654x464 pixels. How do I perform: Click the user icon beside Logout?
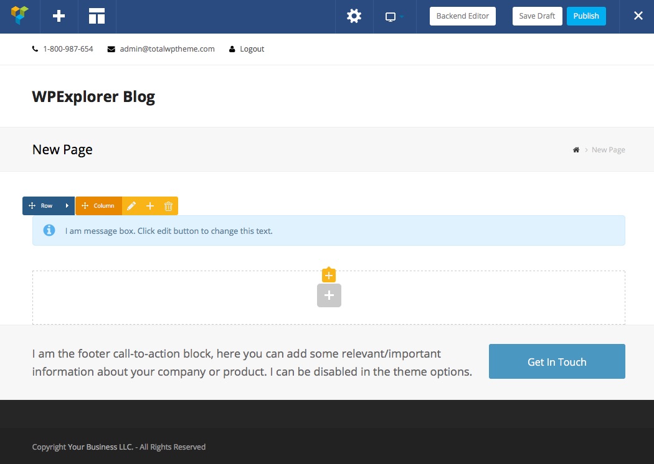point(232,49)
